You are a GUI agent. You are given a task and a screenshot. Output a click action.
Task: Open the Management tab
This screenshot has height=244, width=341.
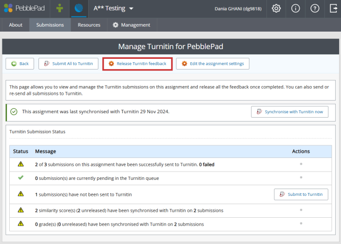click(132, 25)
